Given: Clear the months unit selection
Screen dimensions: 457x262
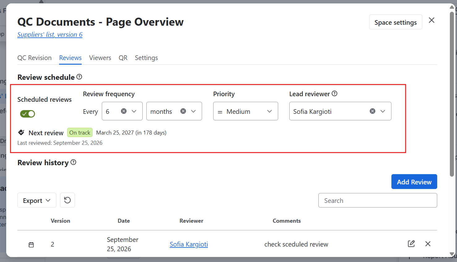Looking at the screenshot, I should 183,111.
